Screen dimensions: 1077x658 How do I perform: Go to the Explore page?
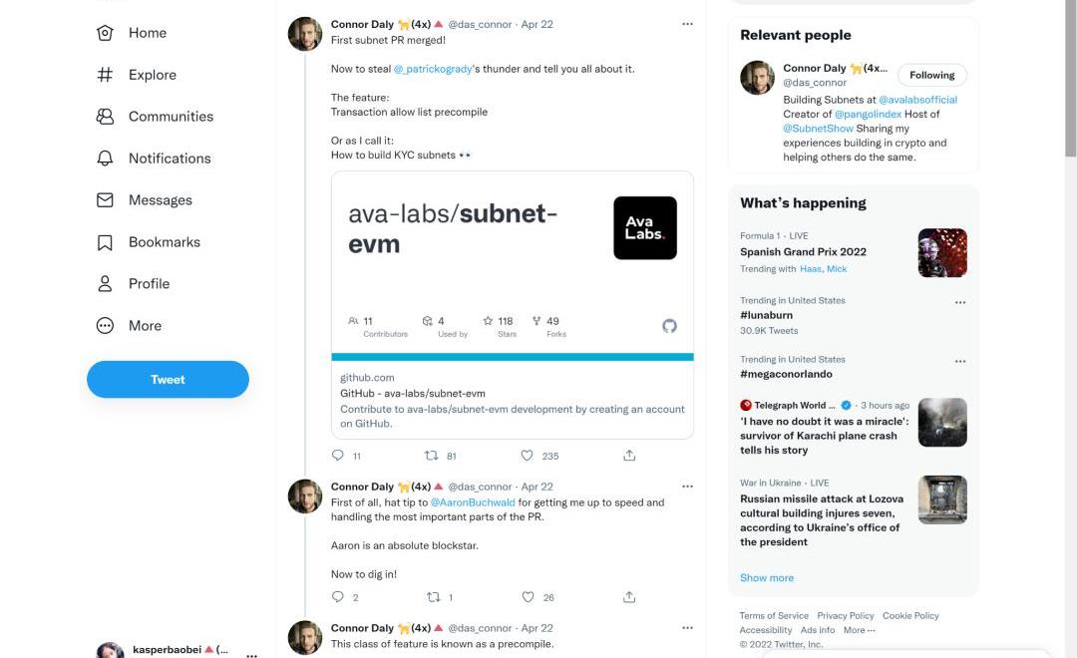coord(152,75)
